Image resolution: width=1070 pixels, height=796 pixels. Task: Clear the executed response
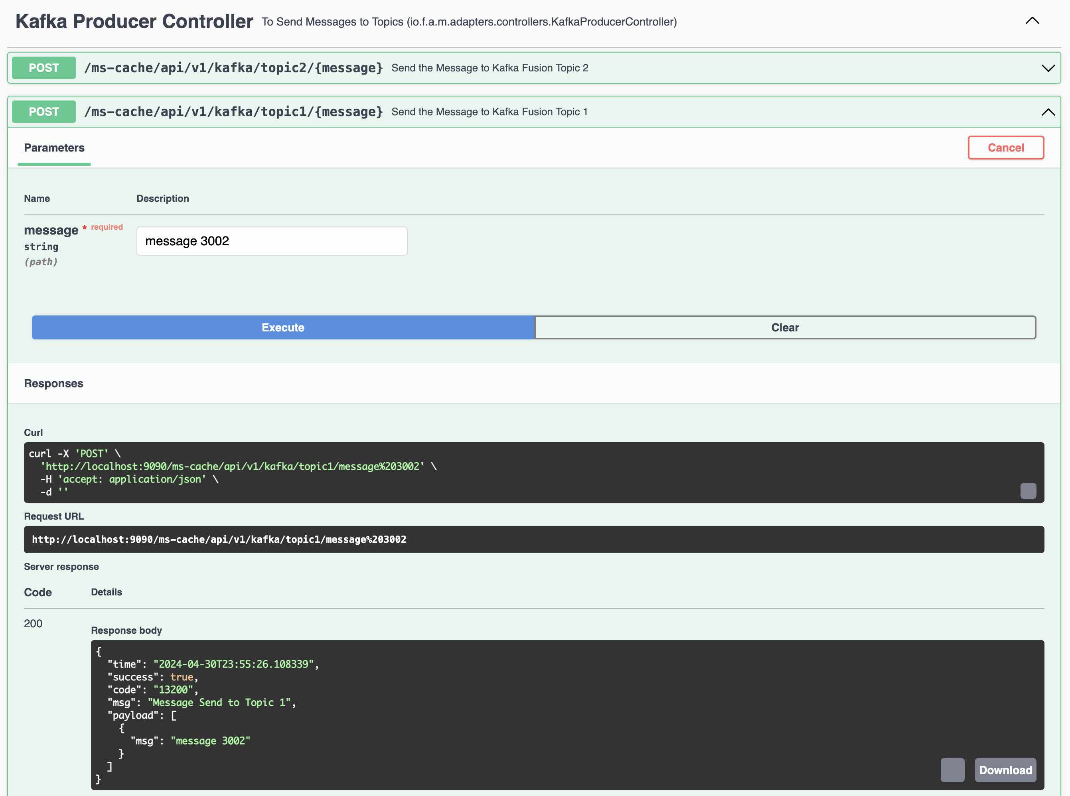pyautogui.click(x=785, y=328)
